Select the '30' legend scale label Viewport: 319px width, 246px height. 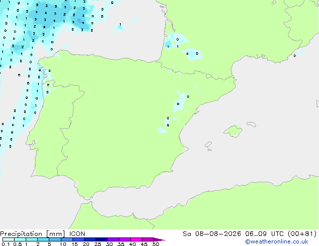click(x=109, y=244)
